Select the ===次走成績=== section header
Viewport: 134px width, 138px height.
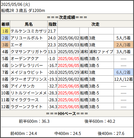pos(67,17)
